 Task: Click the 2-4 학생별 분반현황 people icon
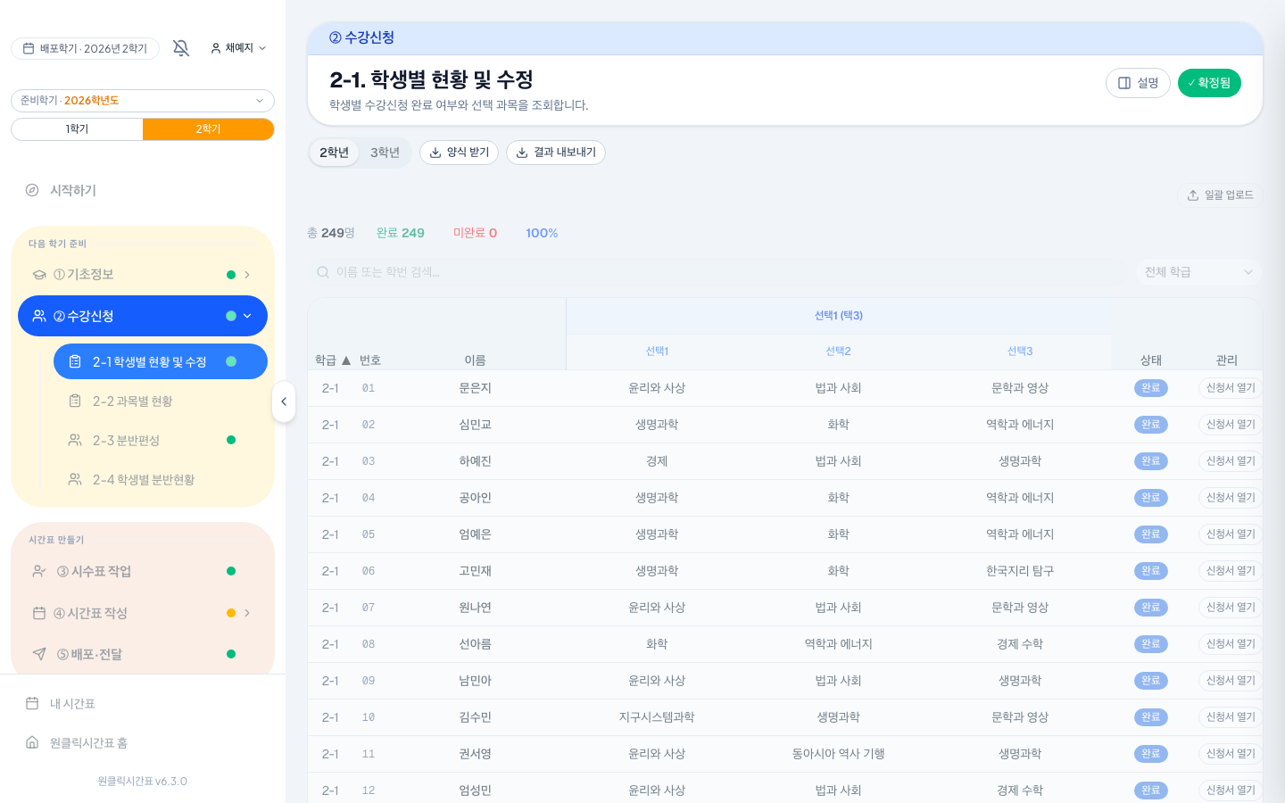point(75,480)
